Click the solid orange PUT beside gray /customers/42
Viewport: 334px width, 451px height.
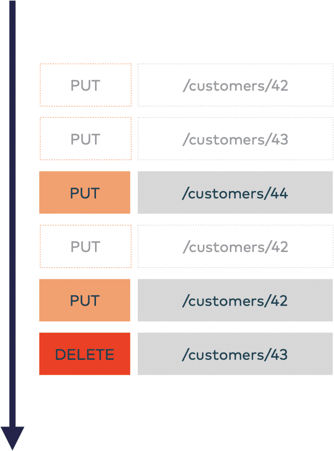click(84, 300)
